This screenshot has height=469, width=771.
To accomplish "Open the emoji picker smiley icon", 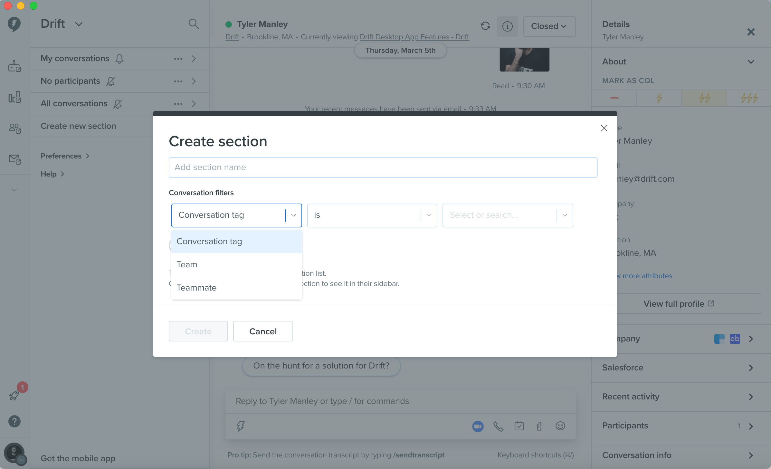I will tap(560, 426).
